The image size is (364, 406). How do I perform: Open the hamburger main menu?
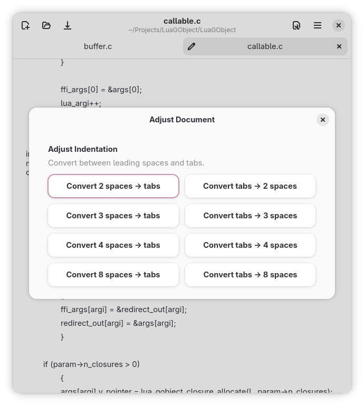click(x=318, y=25)
